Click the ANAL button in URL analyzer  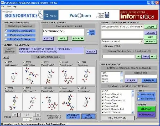pyautogui.click(x=153, y=57)
